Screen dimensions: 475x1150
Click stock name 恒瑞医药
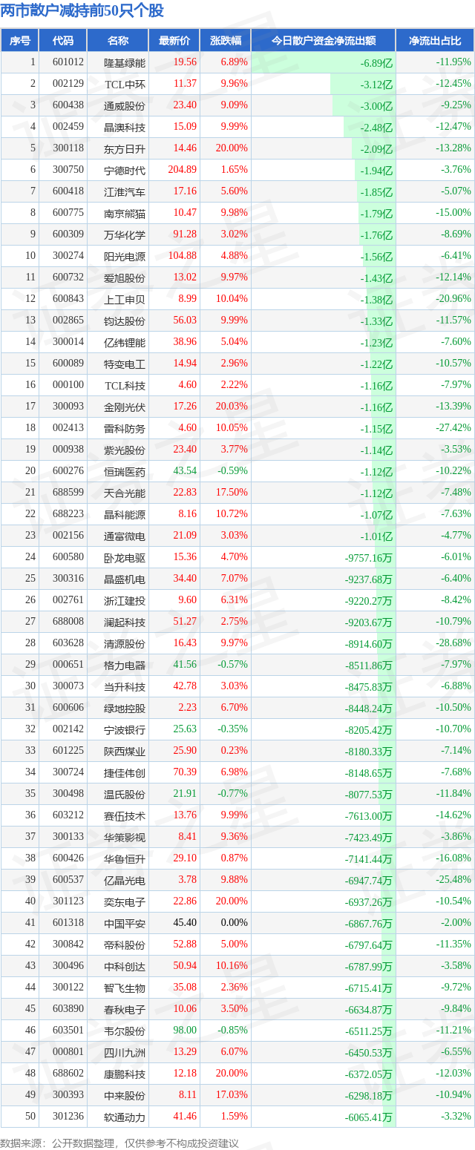pos(125,472)
